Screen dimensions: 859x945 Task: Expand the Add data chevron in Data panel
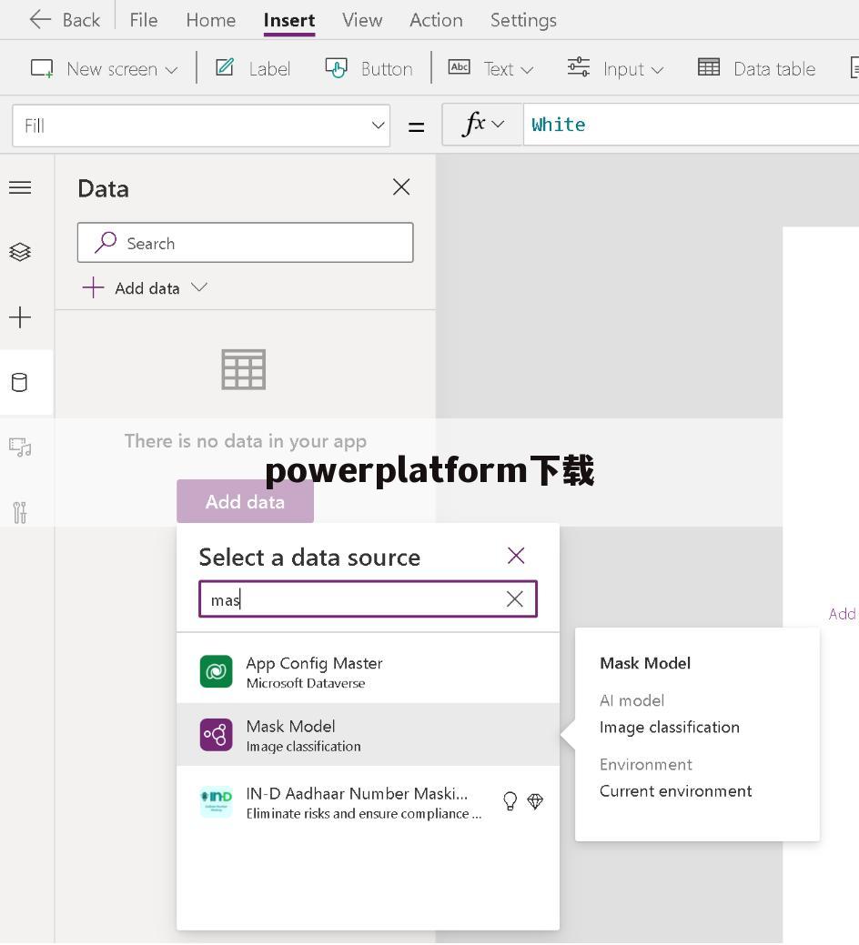pos(199,287)
